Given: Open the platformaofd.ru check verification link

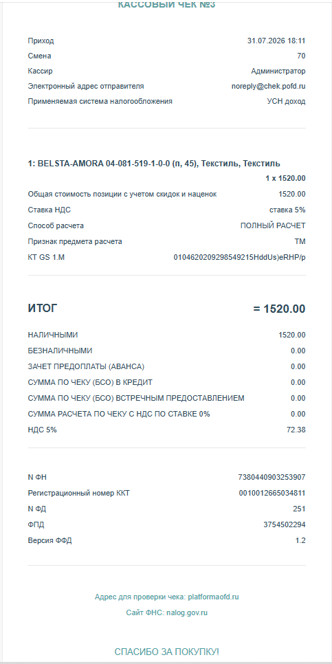Looking at the screenshot, I should (x=213, y=597).
